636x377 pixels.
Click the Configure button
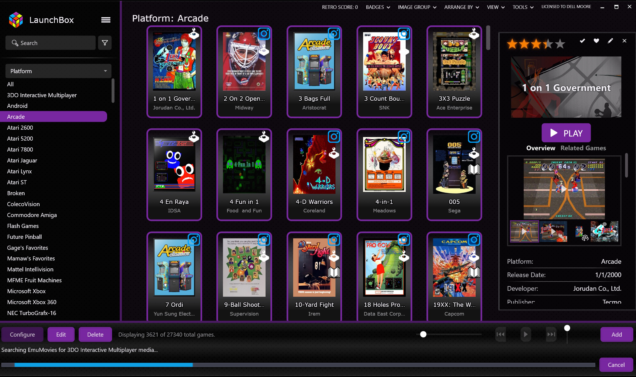(22, 334)
